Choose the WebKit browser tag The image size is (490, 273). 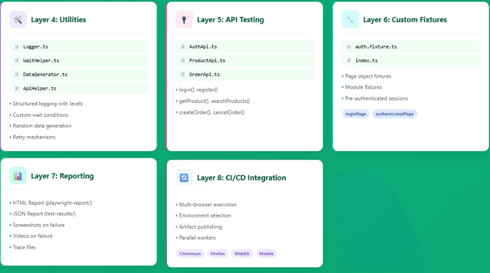click(242, 254)
